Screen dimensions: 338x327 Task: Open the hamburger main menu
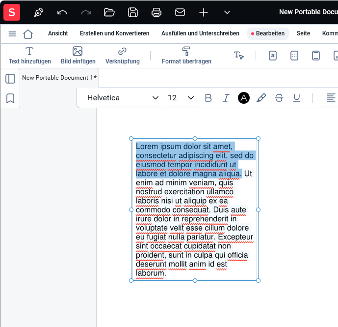point(12,34)
